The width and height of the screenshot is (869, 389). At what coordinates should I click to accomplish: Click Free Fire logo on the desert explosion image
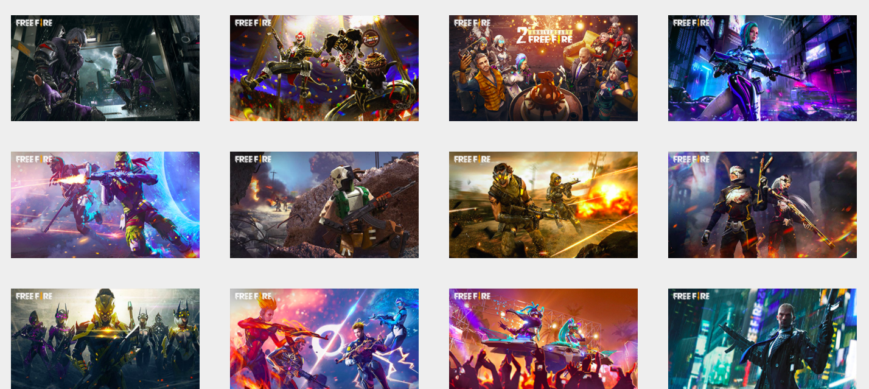click(472, 159)
